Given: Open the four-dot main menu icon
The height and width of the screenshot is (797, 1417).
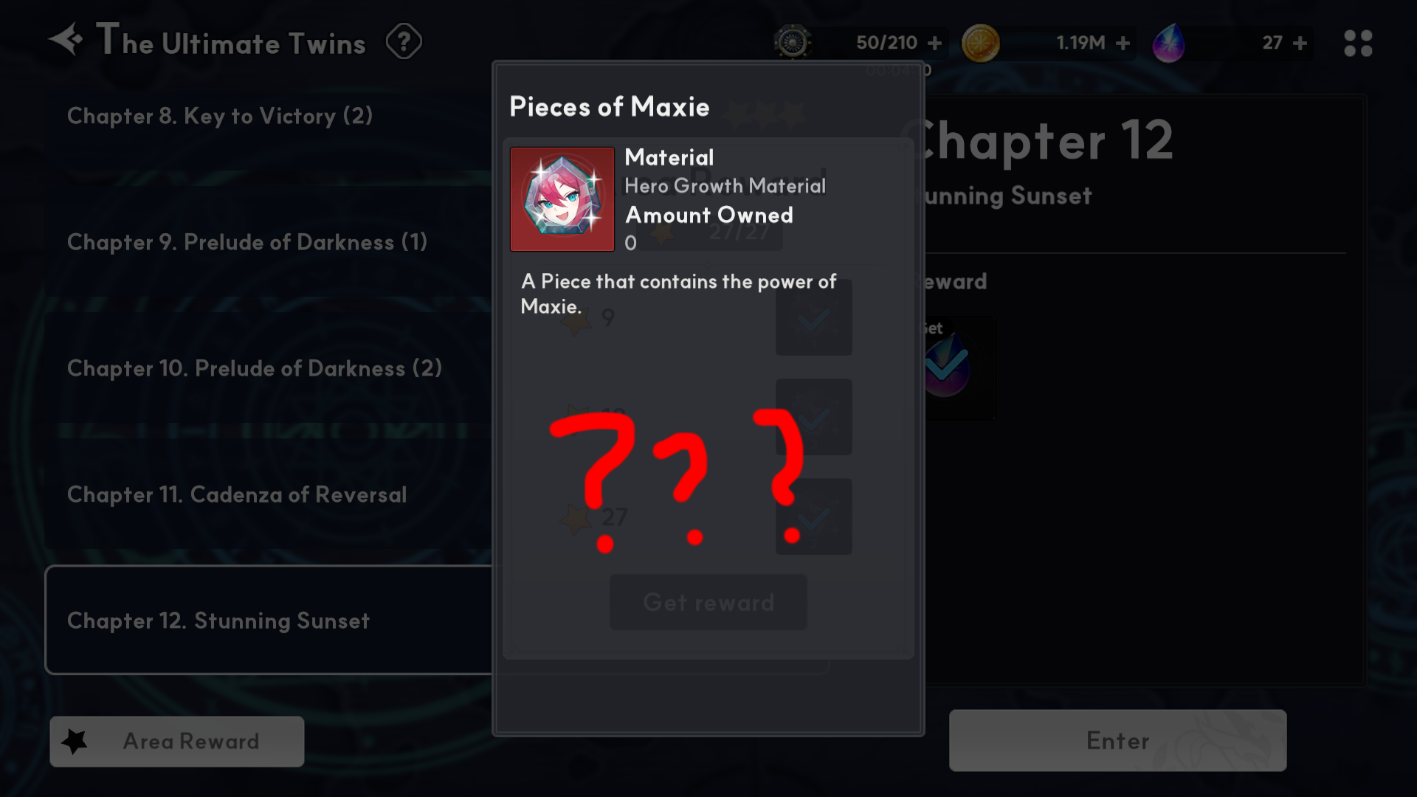Looking at the screenshot, I should 1358,43.
